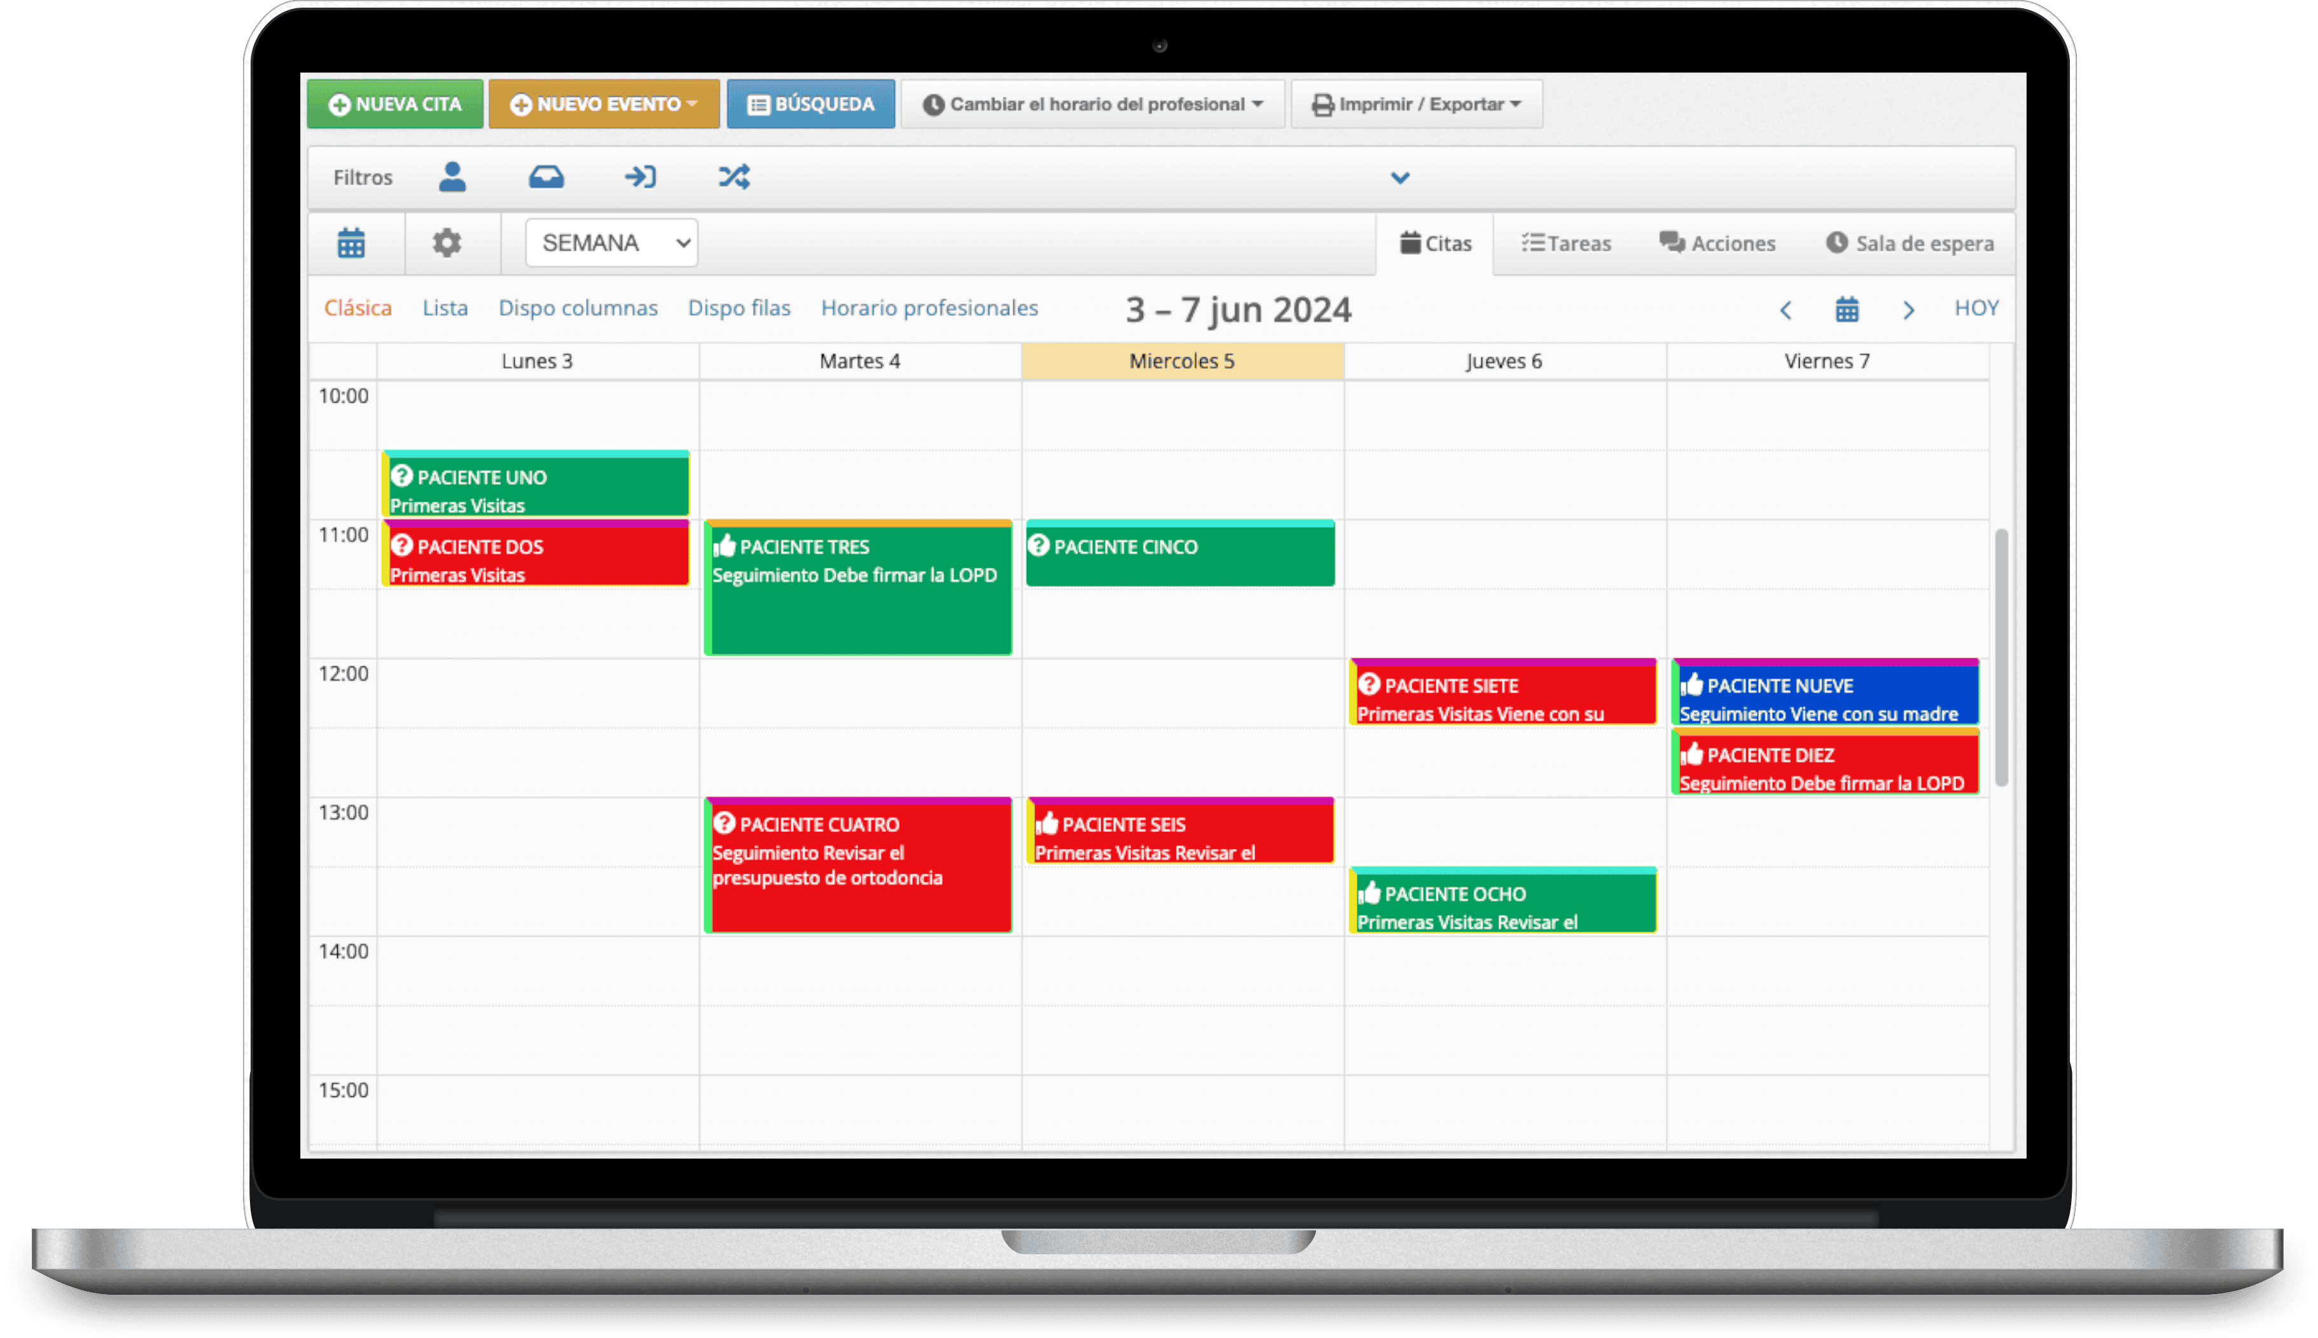
Task: Click question-mark status icon on PACIENTE UNO
Action: (401, 476)
